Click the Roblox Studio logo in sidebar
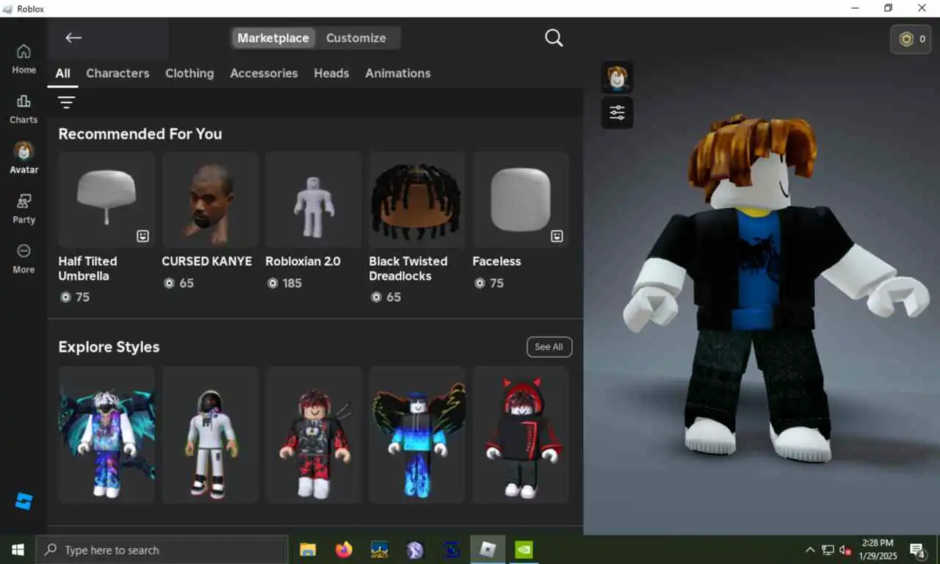940x564 pixels. click(23, 502)
